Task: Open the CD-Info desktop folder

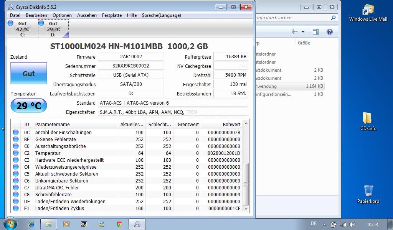Action: (368, 122)
